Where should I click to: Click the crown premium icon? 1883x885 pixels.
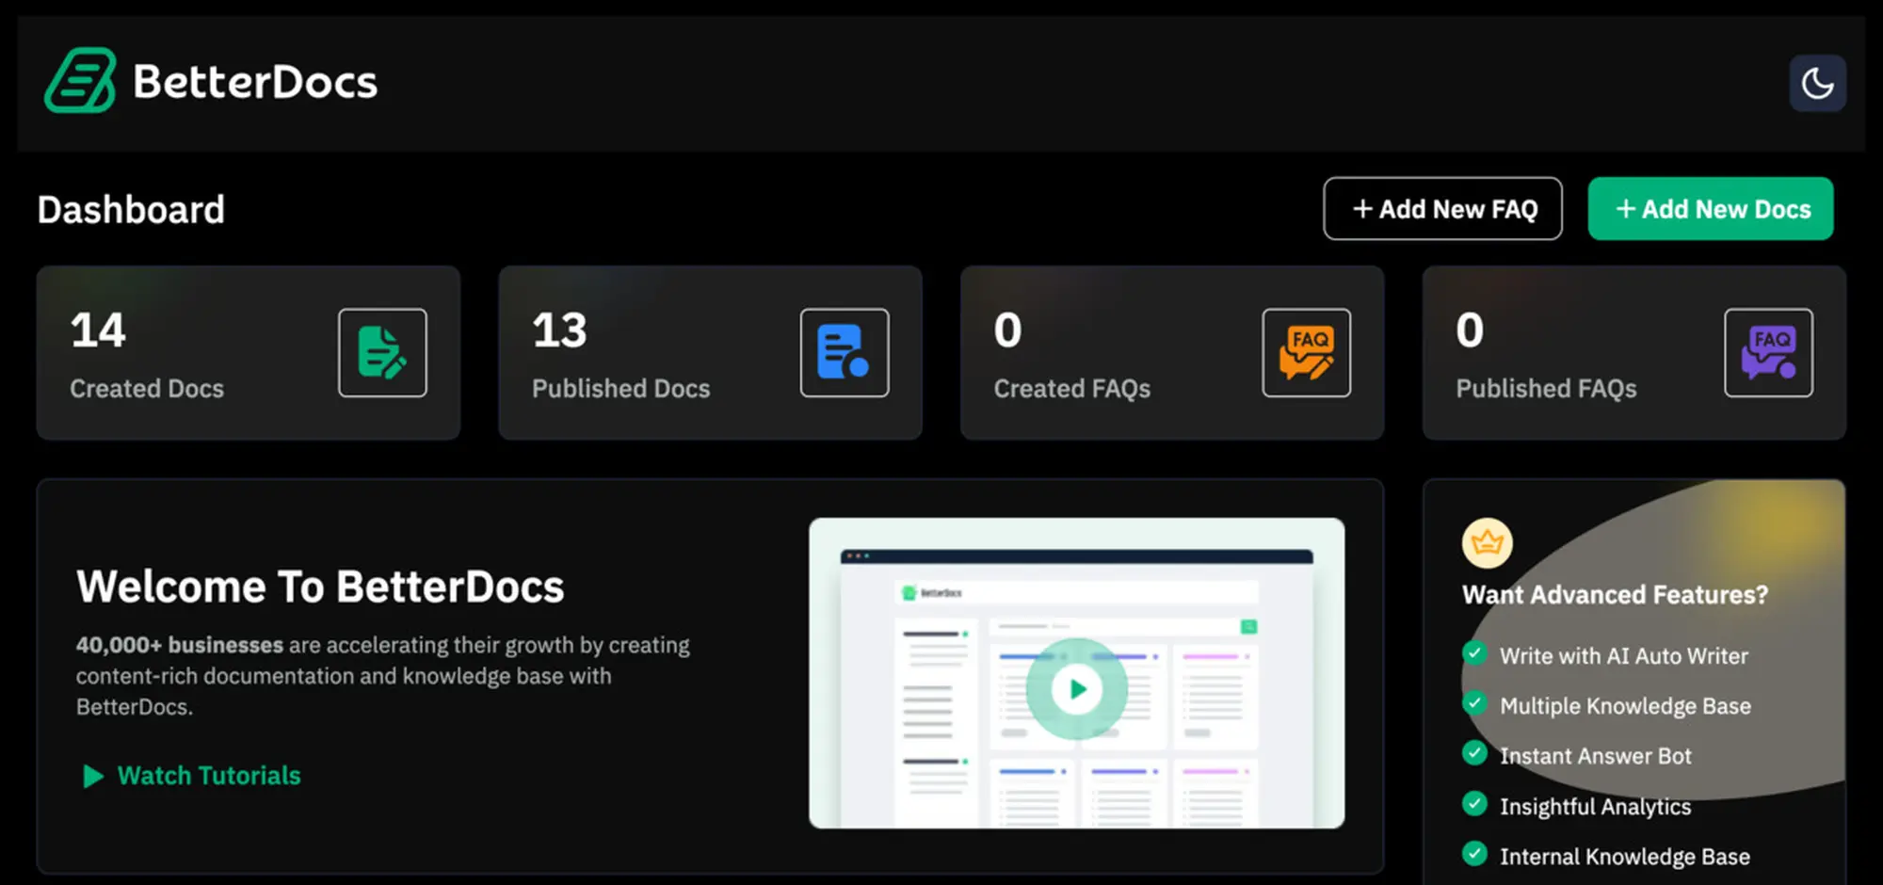pyautogui.click(x=1487, y=543)
